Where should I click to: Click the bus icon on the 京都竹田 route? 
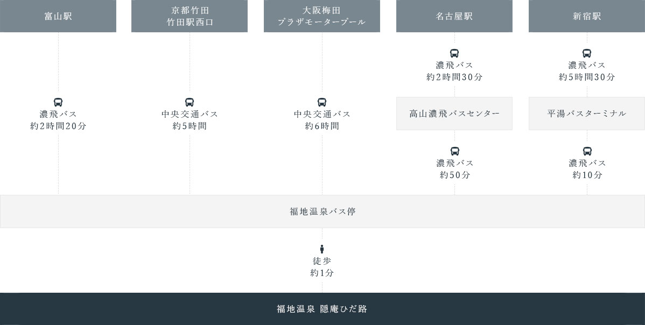[x=190, y=102]
